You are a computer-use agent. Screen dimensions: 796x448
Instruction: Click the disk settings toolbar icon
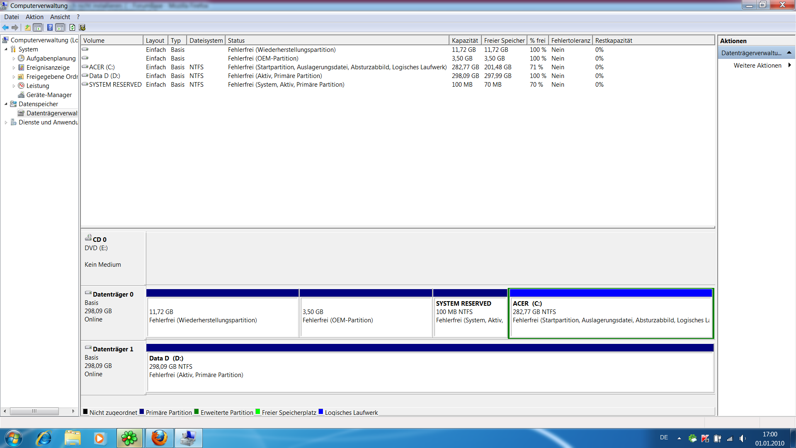tap(82, 27)
